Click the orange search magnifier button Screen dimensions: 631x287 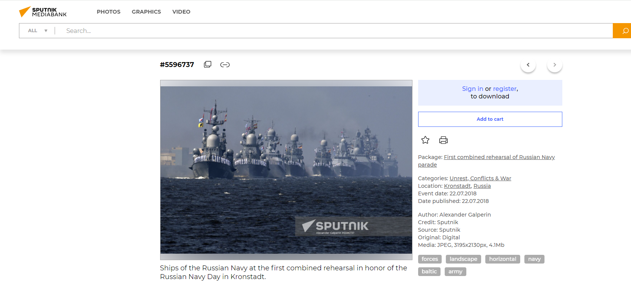click(622, 31)
